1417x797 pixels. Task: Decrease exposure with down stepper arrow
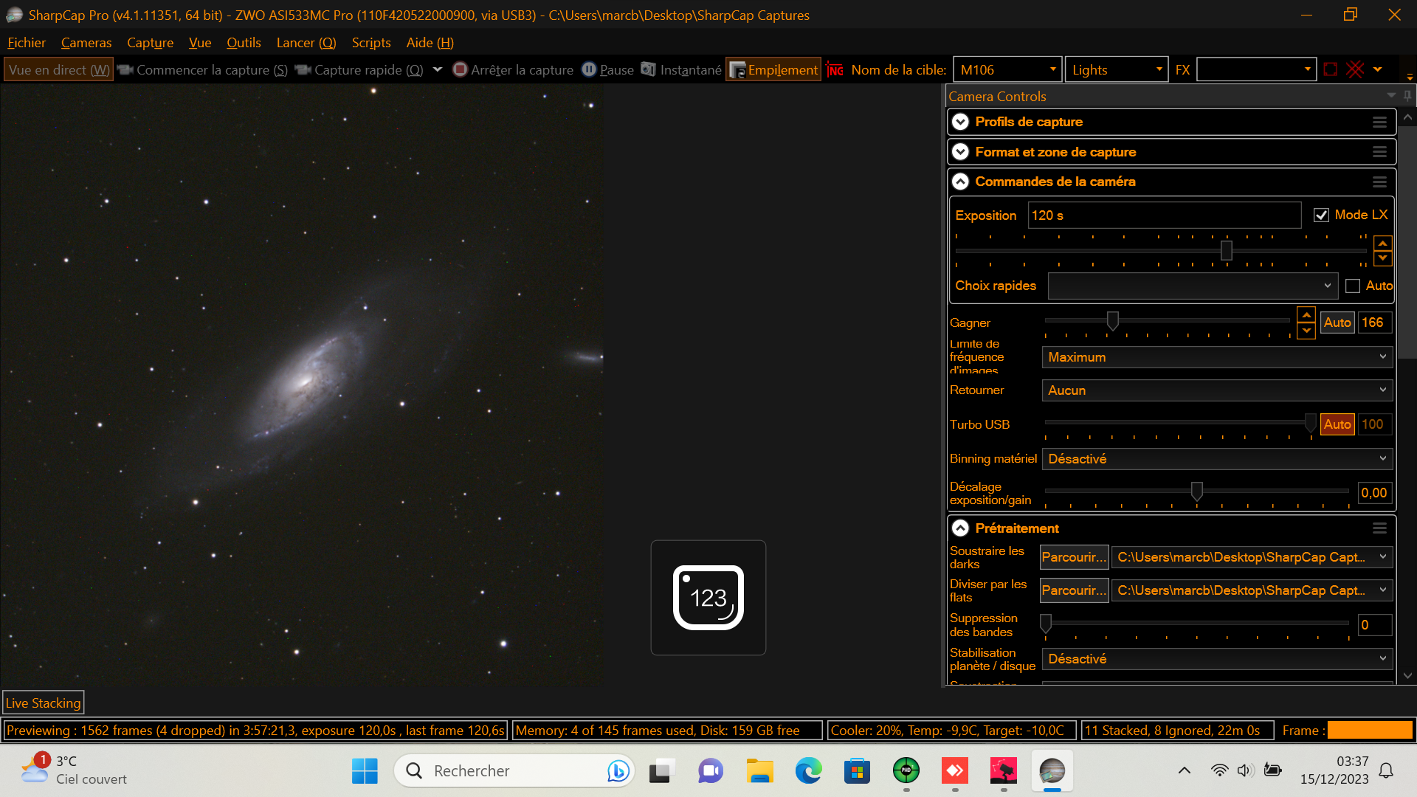pos(1382,259)
